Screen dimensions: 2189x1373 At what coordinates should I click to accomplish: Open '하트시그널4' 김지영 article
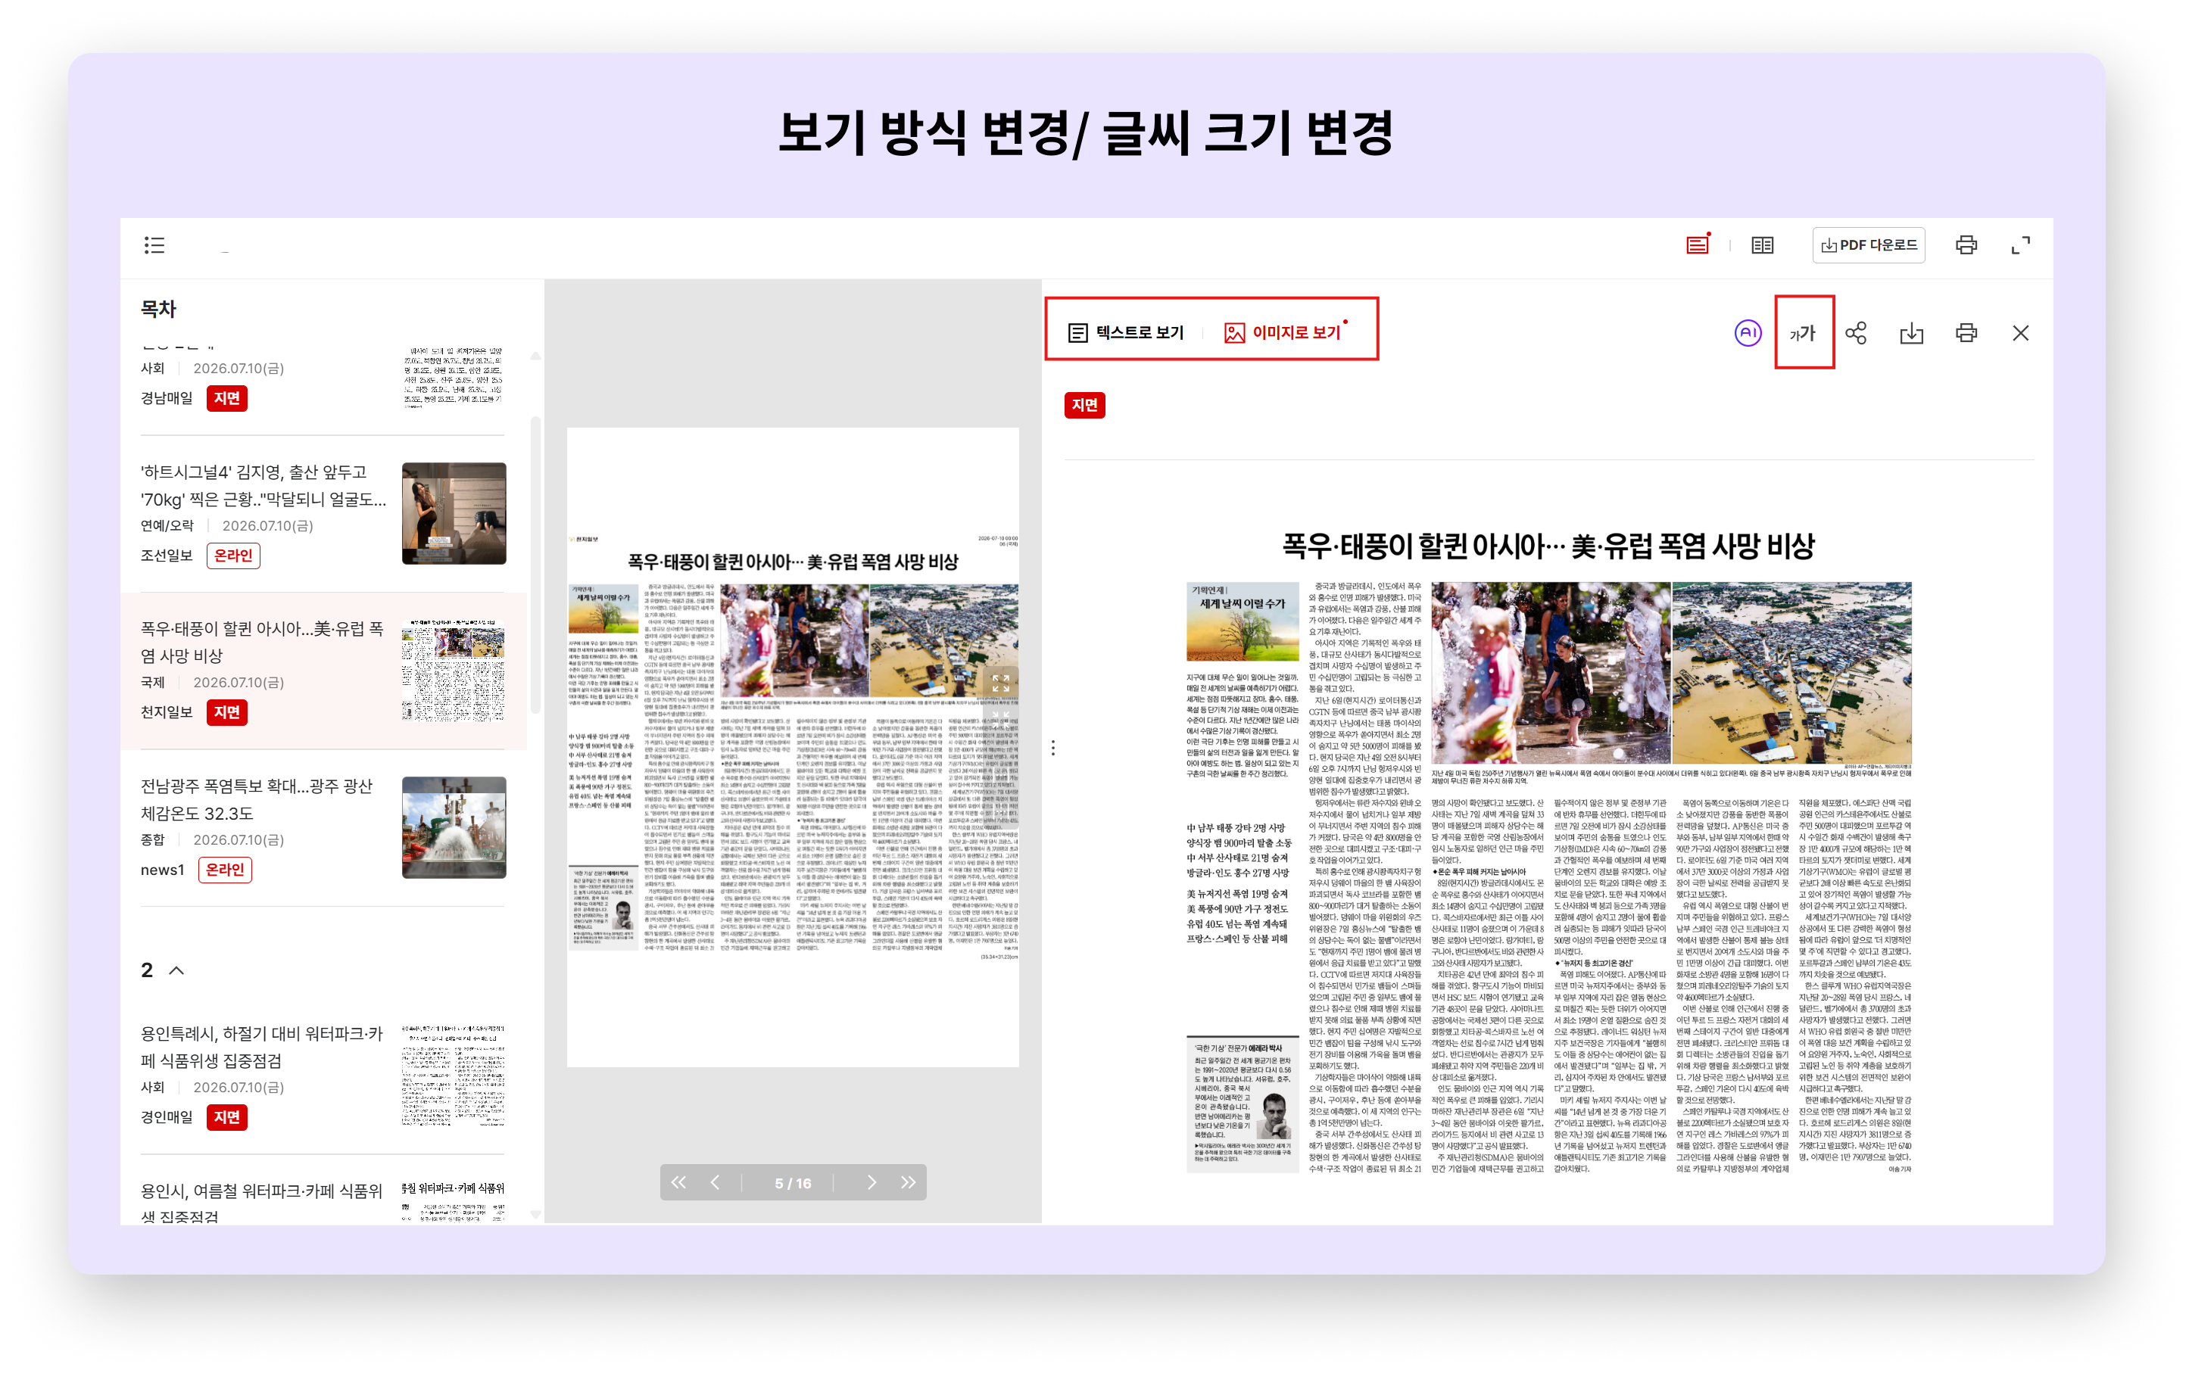click(x=263, y=485)
